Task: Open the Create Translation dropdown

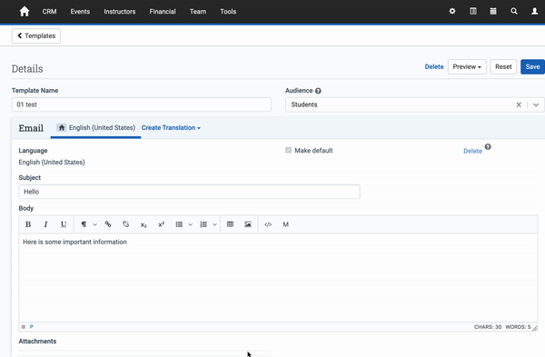Action: pyautogui.click(x=171, y=127)
